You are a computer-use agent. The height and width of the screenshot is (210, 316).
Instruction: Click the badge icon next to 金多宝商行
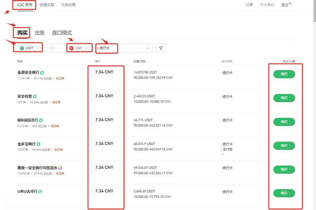(x=38, y=144)
